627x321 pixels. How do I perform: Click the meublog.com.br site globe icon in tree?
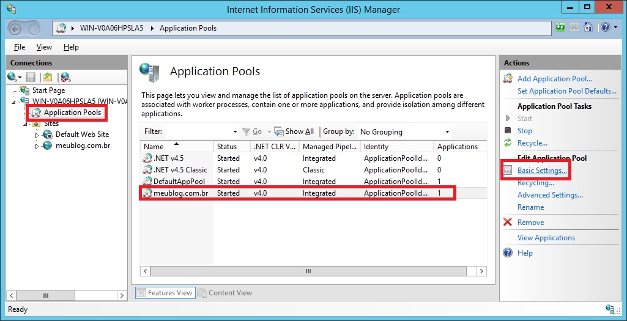(x=48, y=146)
